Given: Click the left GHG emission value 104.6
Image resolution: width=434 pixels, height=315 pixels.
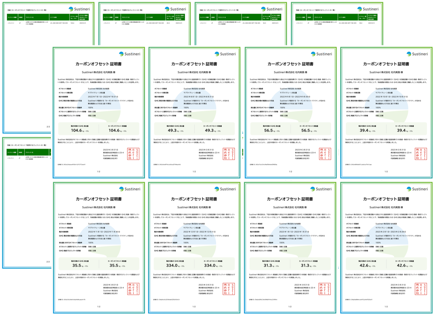Looking at the screenshot, I should 77,130.
